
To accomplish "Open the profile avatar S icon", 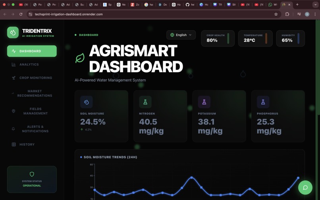I will click(x=307, y=14).
